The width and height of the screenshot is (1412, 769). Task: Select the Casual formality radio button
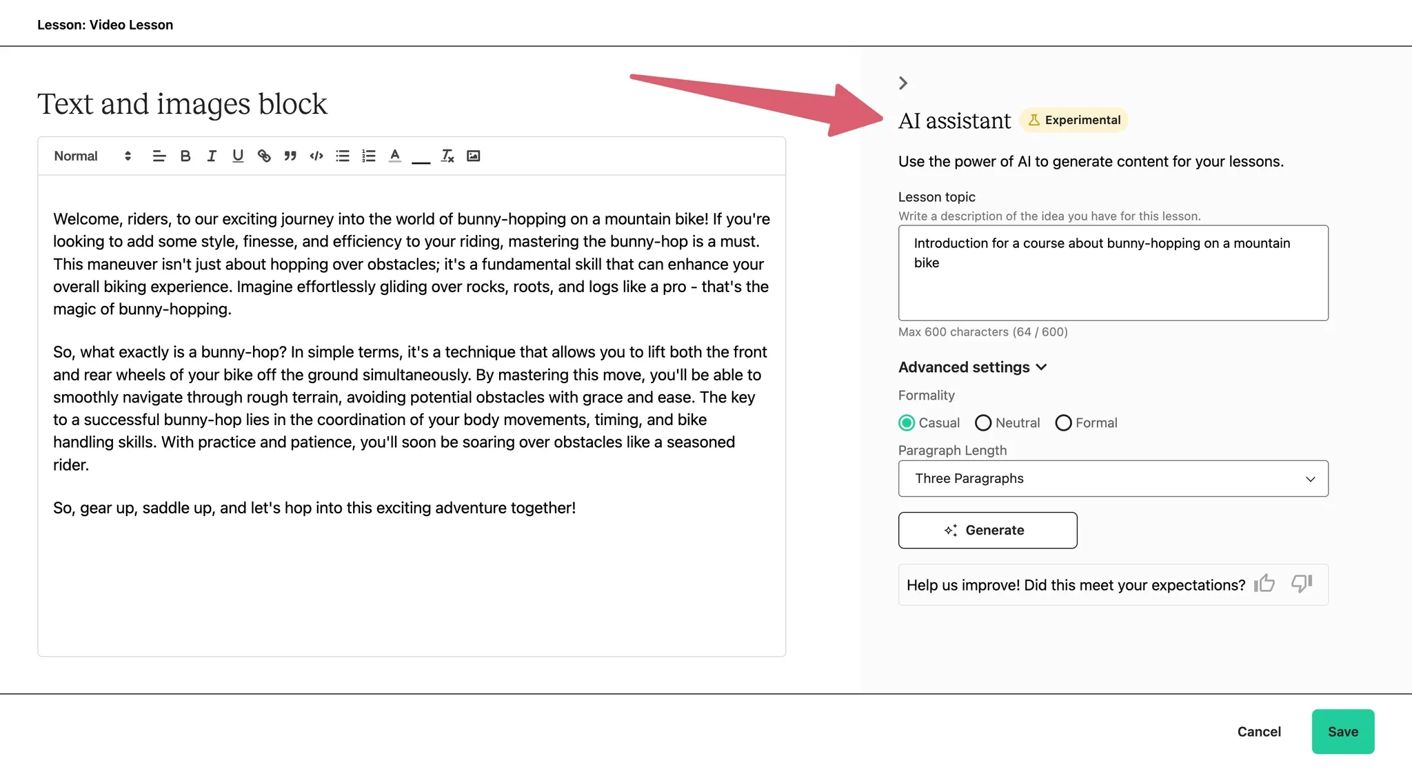(x=907, y=423)
